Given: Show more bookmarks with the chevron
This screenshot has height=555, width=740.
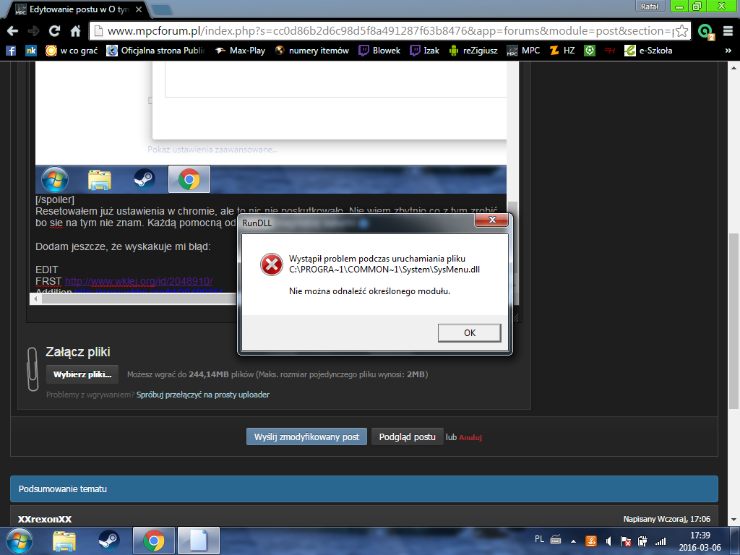Looking at the screenshot, I should click(728, 51).
